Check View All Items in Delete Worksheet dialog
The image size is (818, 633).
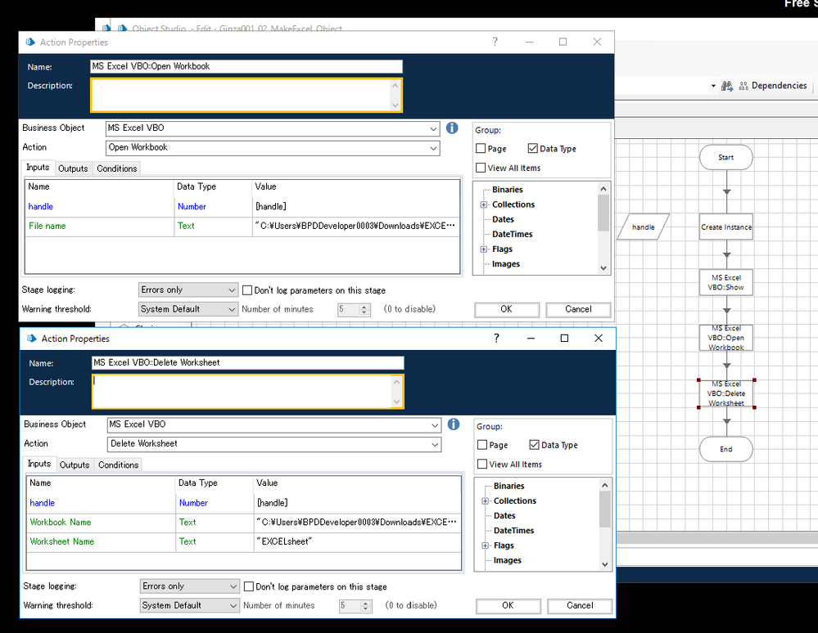(x=483, y=465)
